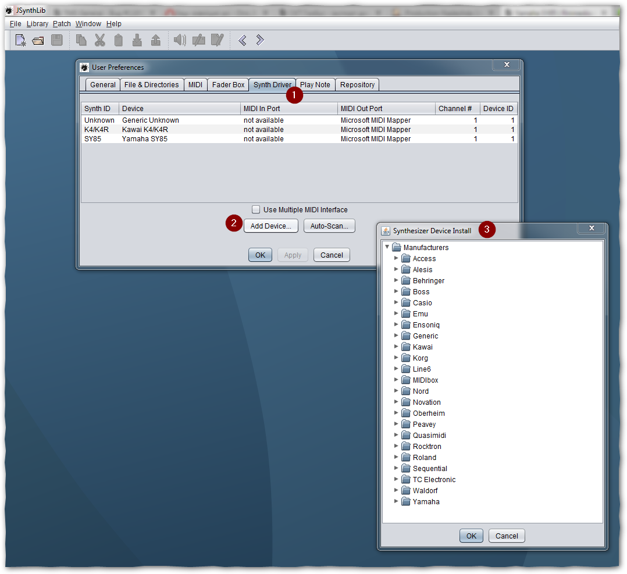Select the Quasimidi tree item label
Screen dimensions: 627x574
tap(429, 435)
